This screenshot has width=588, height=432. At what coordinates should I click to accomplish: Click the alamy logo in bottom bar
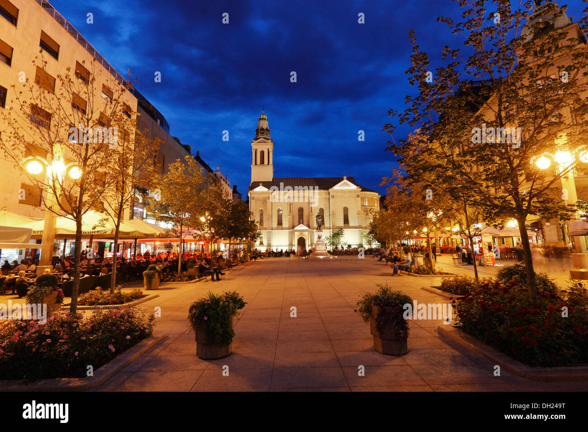pos(46,412)
